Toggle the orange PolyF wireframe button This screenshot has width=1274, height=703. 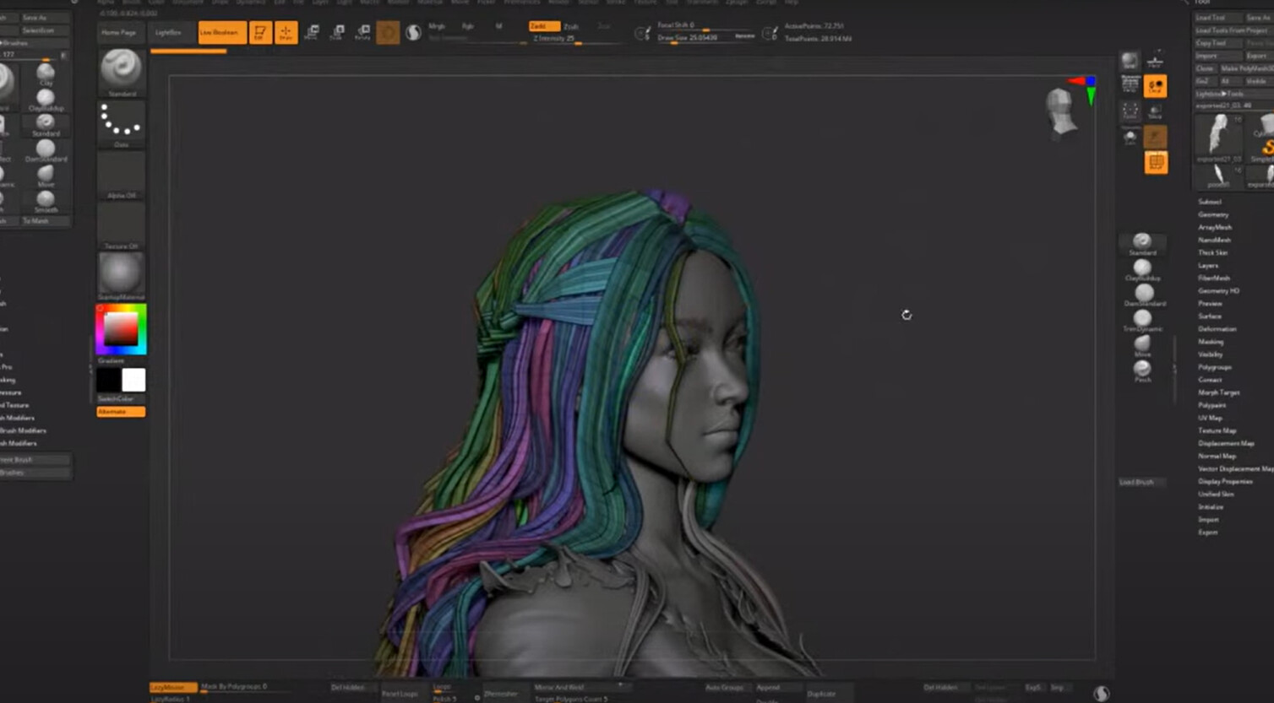(1156, 162)
